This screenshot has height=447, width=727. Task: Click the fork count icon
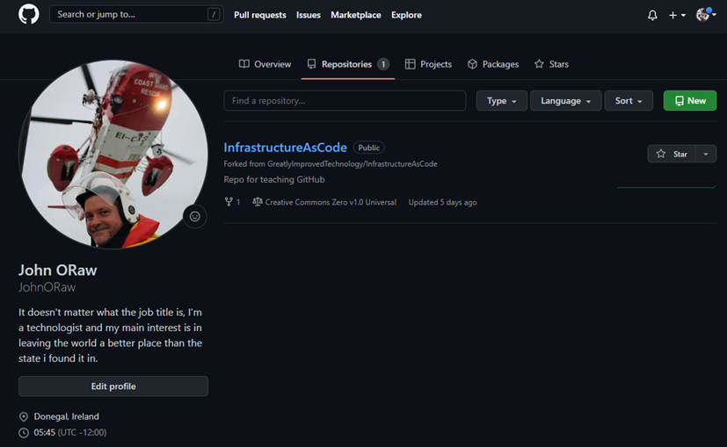pyautogui.click(x=229, y=202)
